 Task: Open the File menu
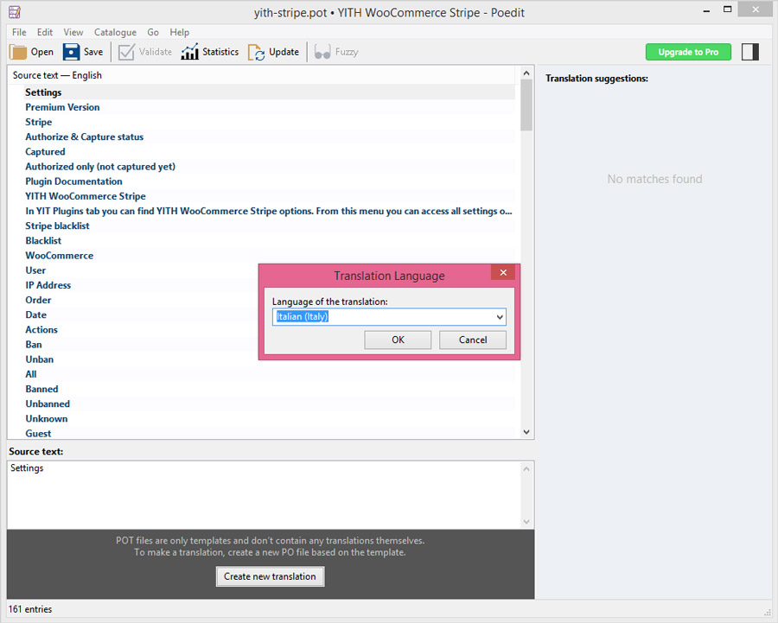[19, 32]
